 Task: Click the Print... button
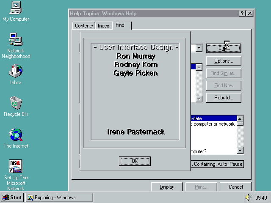pyautogui.click(x=201, y=187)
